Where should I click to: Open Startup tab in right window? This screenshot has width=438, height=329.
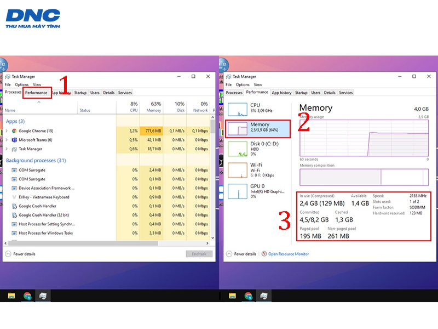[301, 93]
